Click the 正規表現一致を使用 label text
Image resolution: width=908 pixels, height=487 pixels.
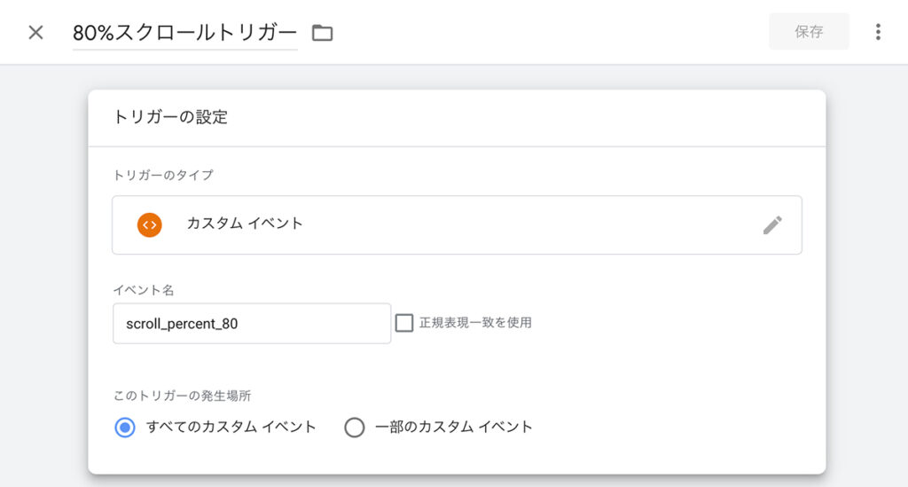click(x=475, y=323)
